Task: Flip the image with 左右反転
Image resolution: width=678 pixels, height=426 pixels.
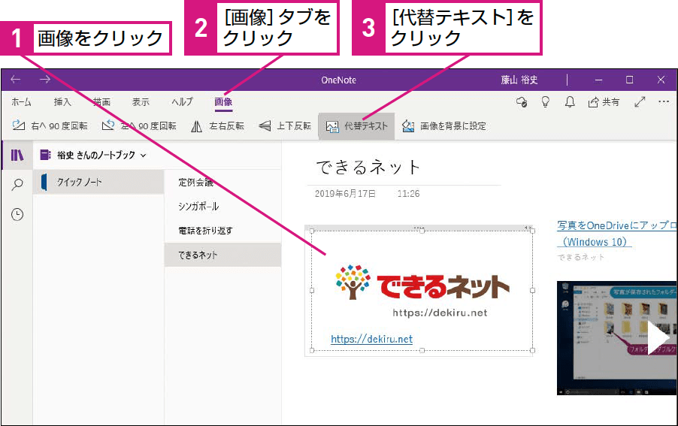Action: [217, 125]
